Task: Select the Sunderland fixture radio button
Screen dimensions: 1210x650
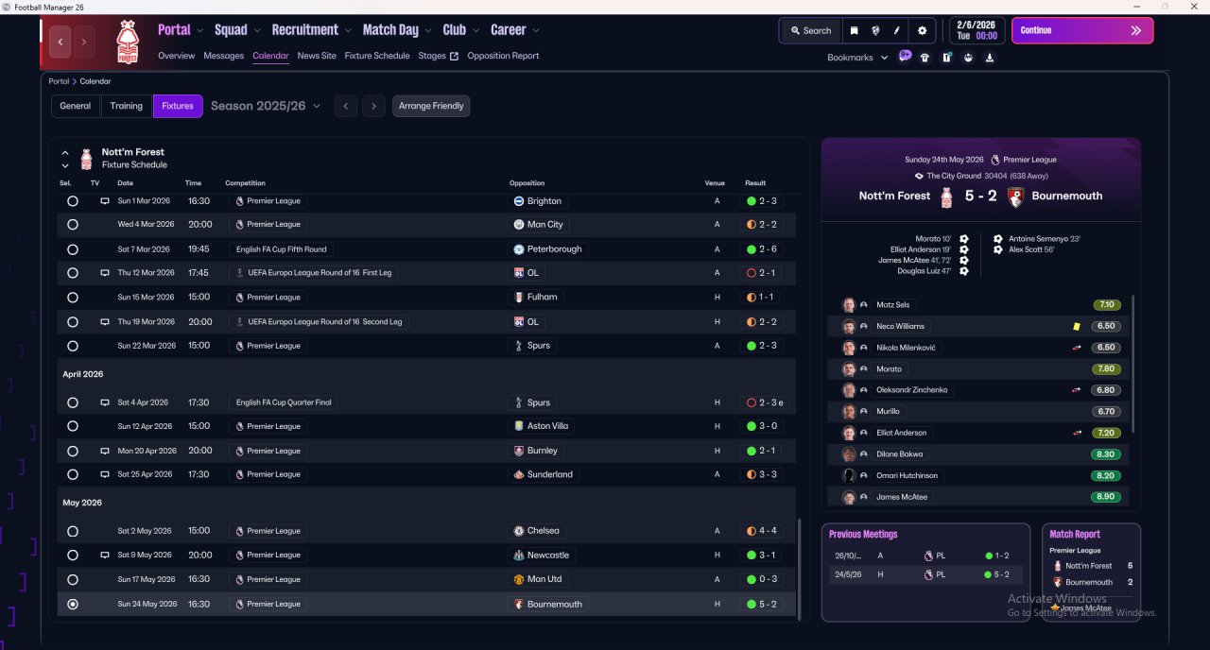Action: pyautogui.click(x=73, y=474)
